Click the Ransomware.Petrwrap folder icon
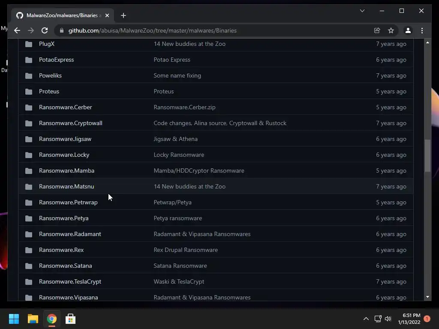The width and height of the screenshot is (439, 329). click(x=29, y=203)
